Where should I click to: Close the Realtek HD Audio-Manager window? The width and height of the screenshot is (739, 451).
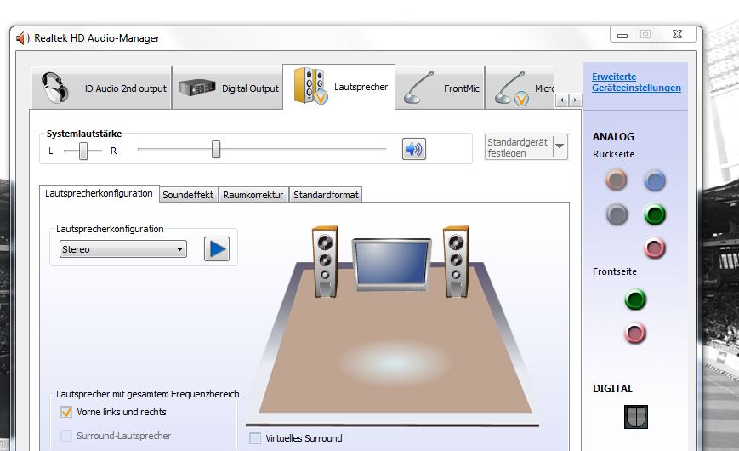pos(677,34)
